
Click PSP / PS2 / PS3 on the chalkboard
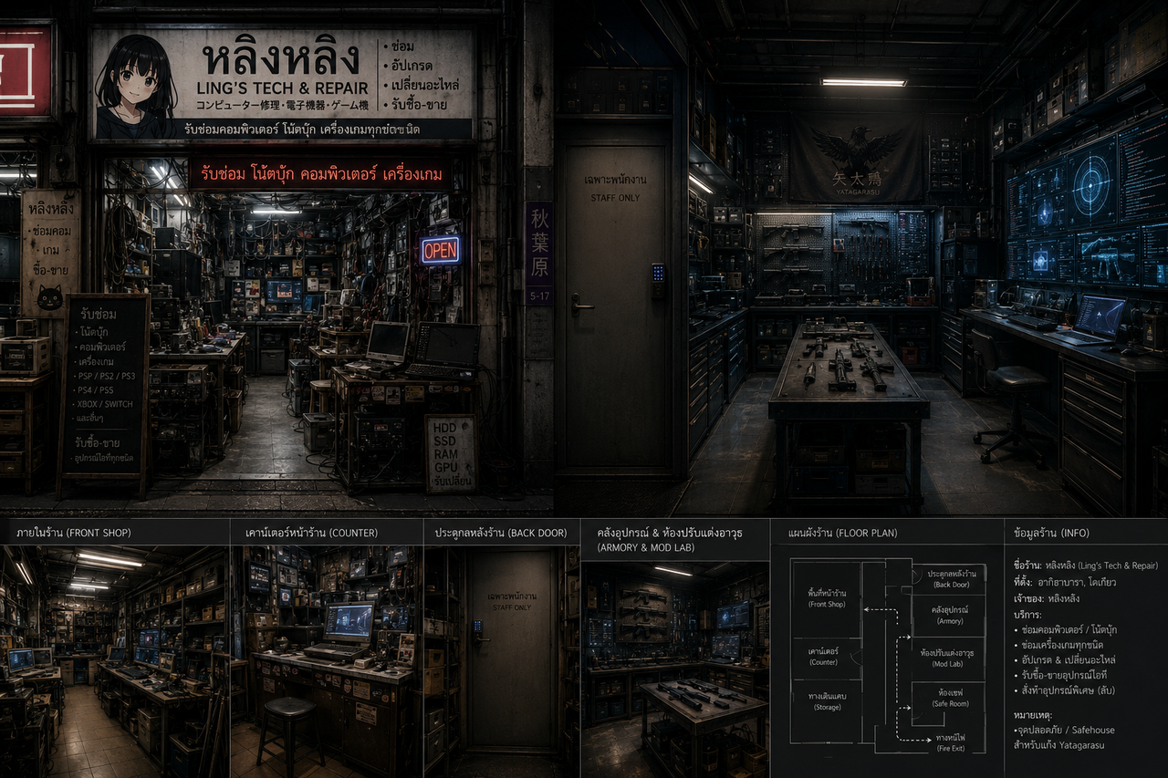109,375
